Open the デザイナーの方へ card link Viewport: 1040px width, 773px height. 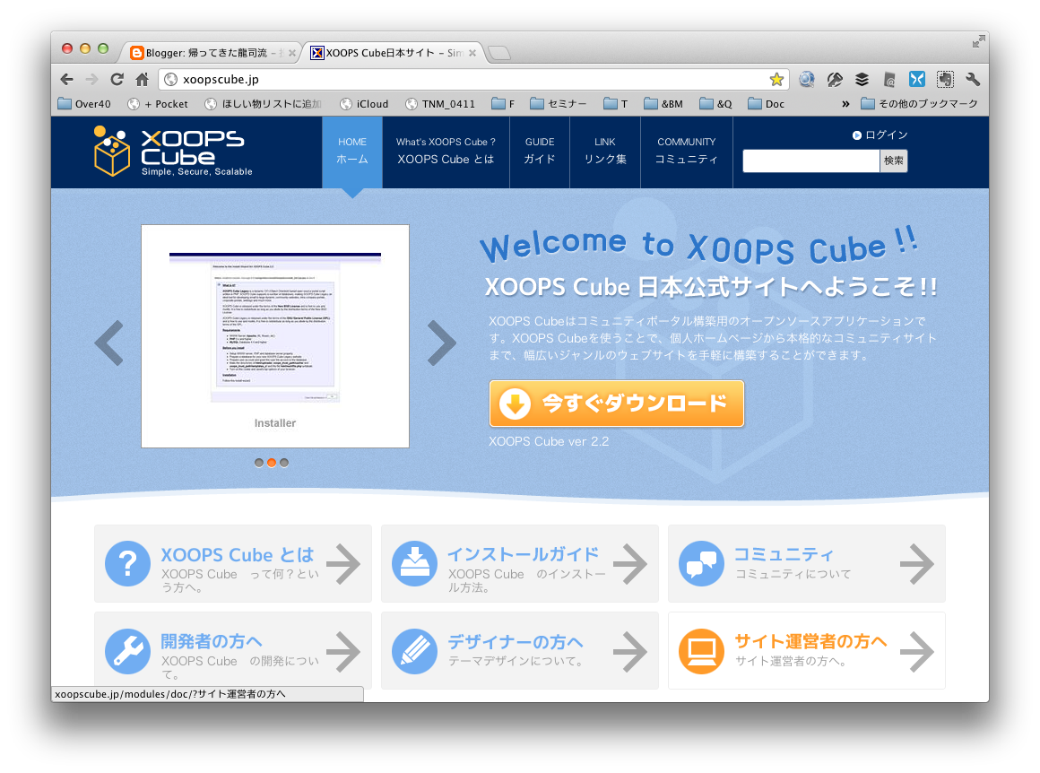519,651
